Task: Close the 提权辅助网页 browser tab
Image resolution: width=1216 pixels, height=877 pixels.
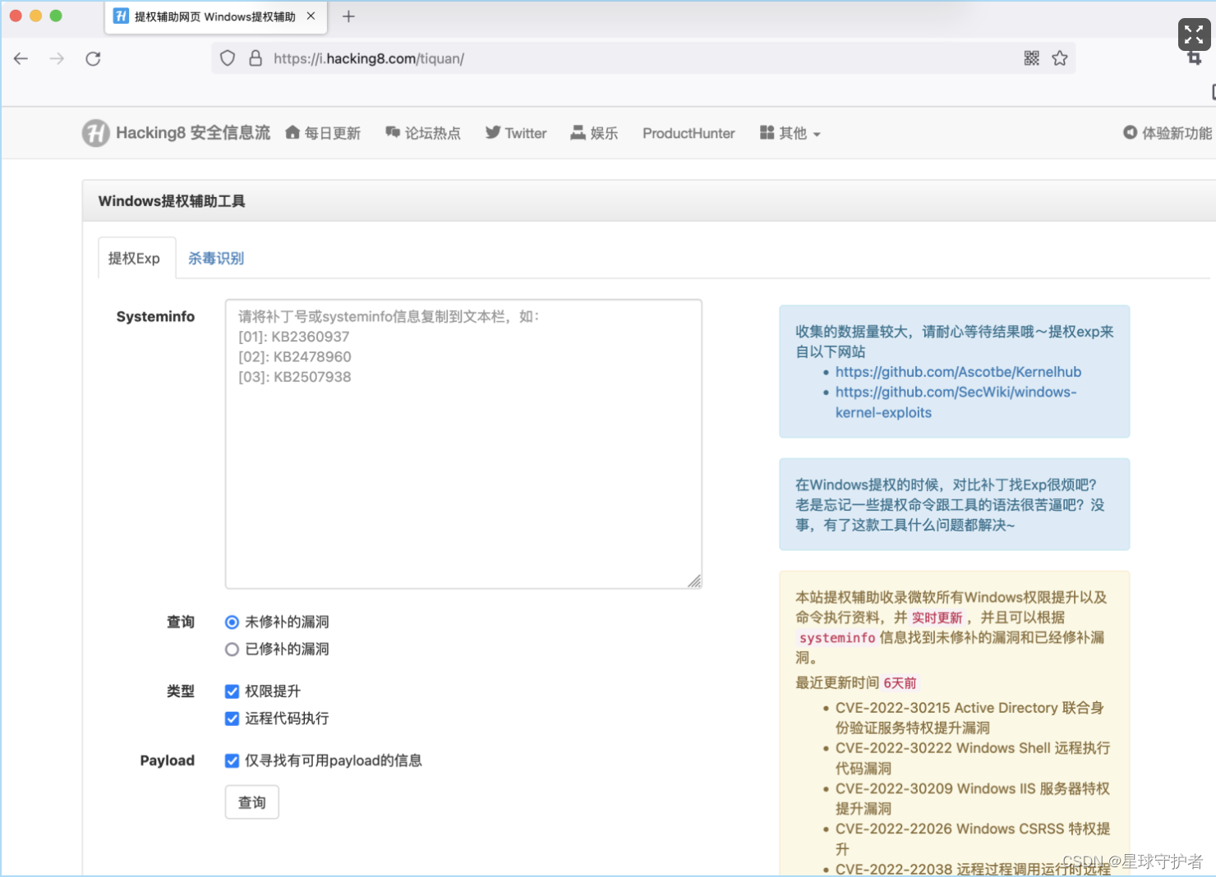Action: (311, 16)
